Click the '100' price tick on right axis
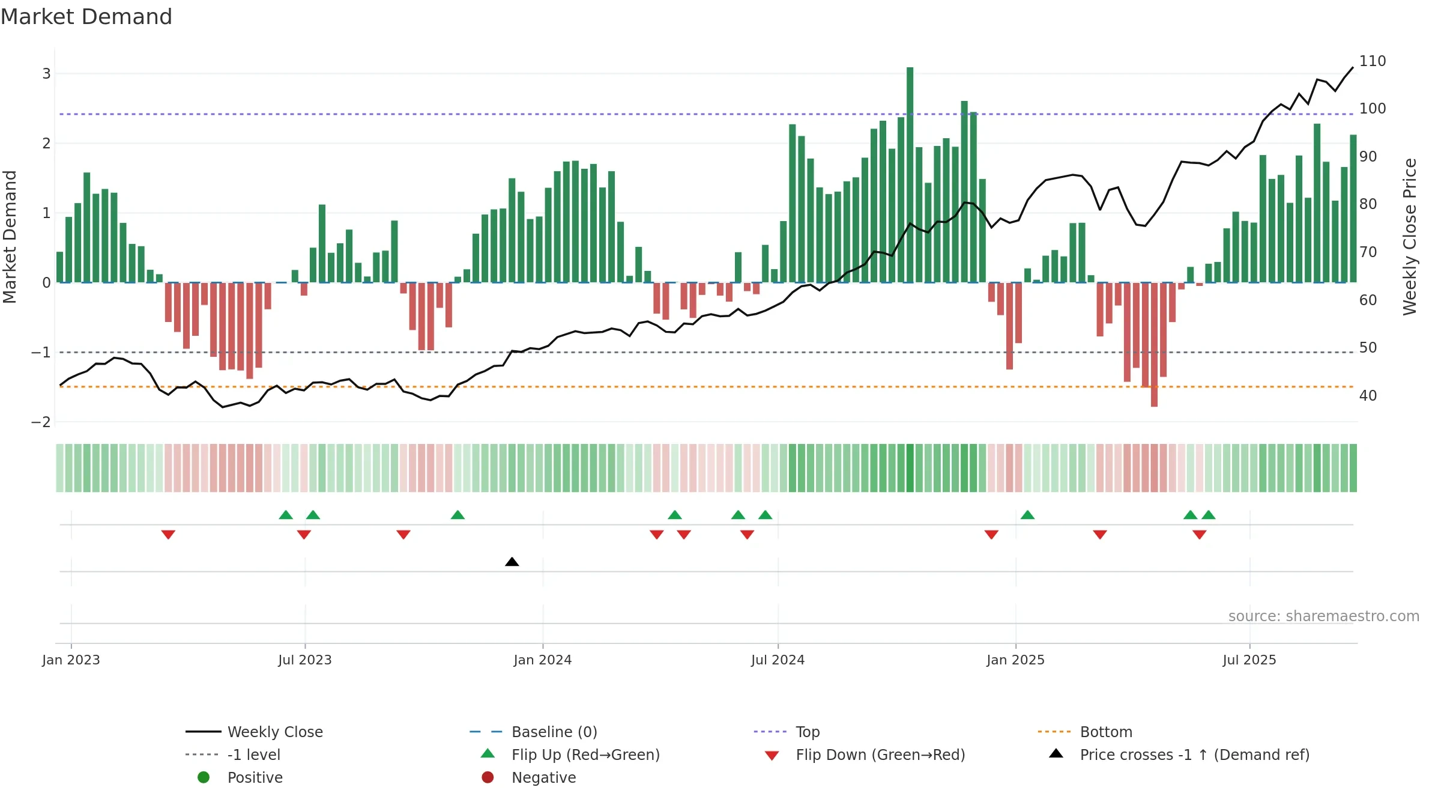Image resolution: width=1441 pixels, height=811 pixels. point(1373,108)
